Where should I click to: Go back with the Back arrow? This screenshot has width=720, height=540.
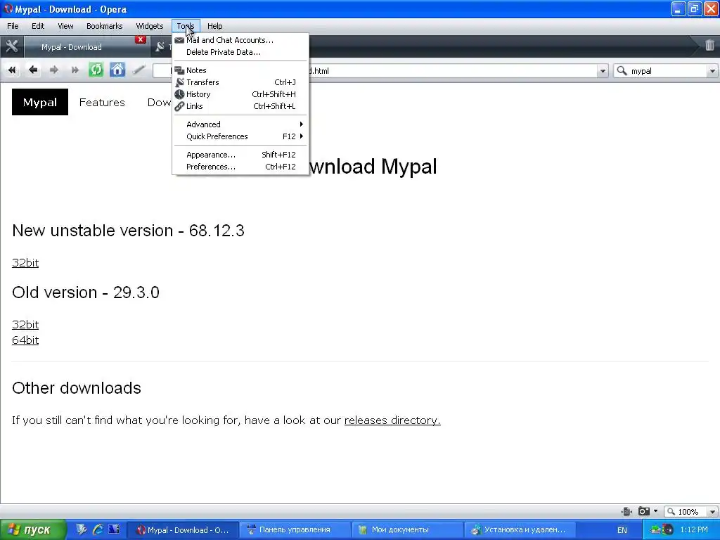(x=32, y=70)
